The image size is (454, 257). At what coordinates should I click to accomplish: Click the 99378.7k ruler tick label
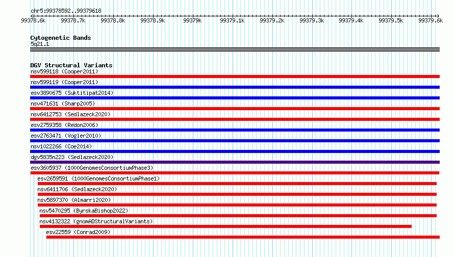pyautogui.click(x=73, y=20)
